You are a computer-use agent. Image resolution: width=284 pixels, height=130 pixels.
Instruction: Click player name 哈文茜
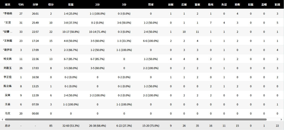[8, 59]
